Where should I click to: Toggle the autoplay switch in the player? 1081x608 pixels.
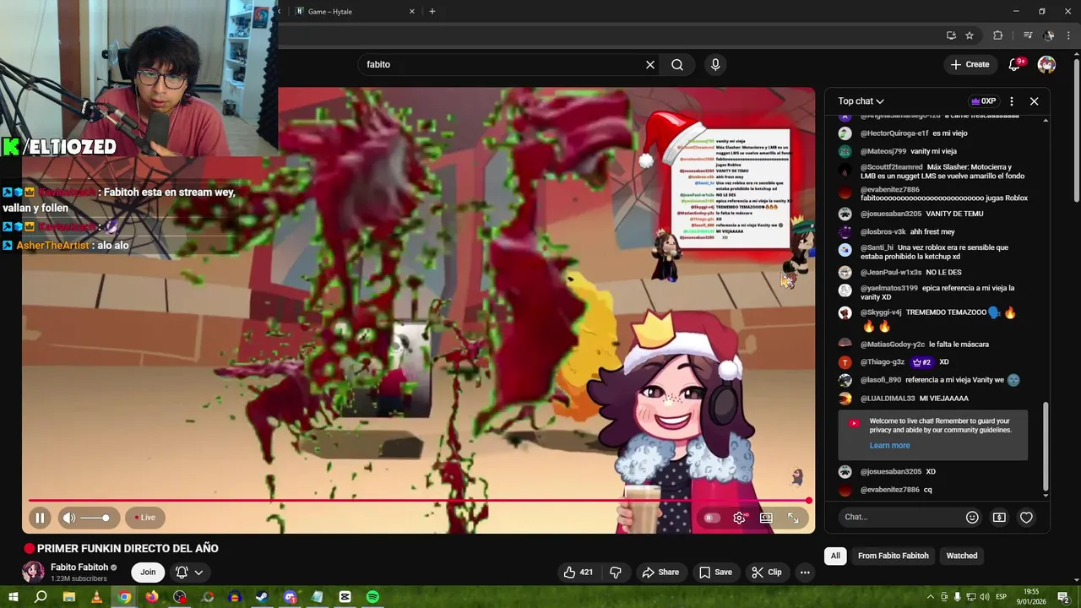tap(712, 518)
